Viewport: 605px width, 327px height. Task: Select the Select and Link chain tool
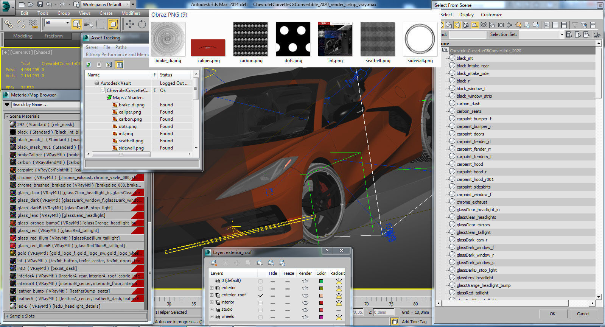(8, 24)
